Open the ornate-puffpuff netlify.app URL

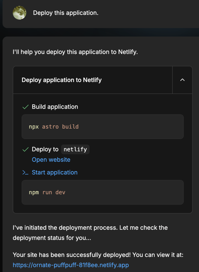[x=71, y=265]
